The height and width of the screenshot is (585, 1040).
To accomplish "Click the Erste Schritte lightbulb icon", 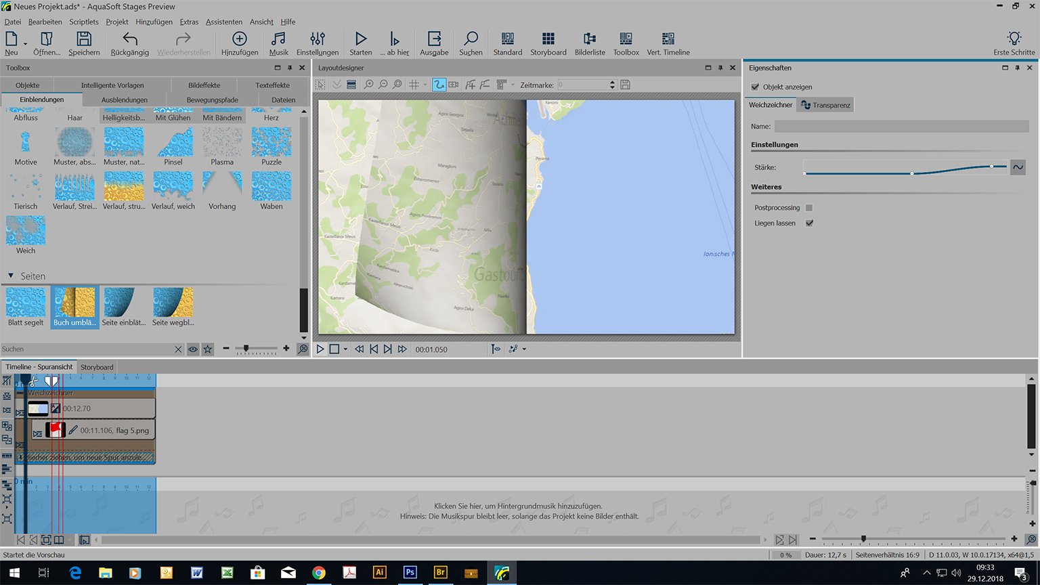I will (x=1014, y=39).
